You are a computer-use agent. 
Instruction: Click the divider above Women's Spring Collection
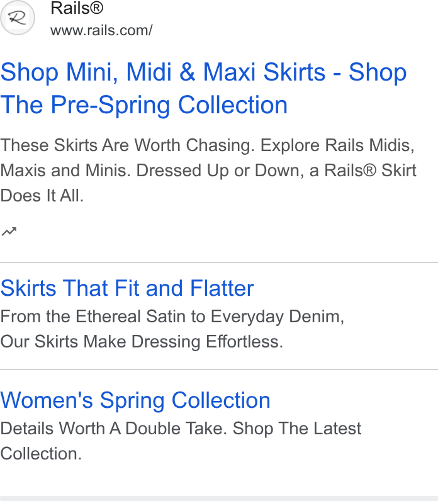tap(219, 369)
